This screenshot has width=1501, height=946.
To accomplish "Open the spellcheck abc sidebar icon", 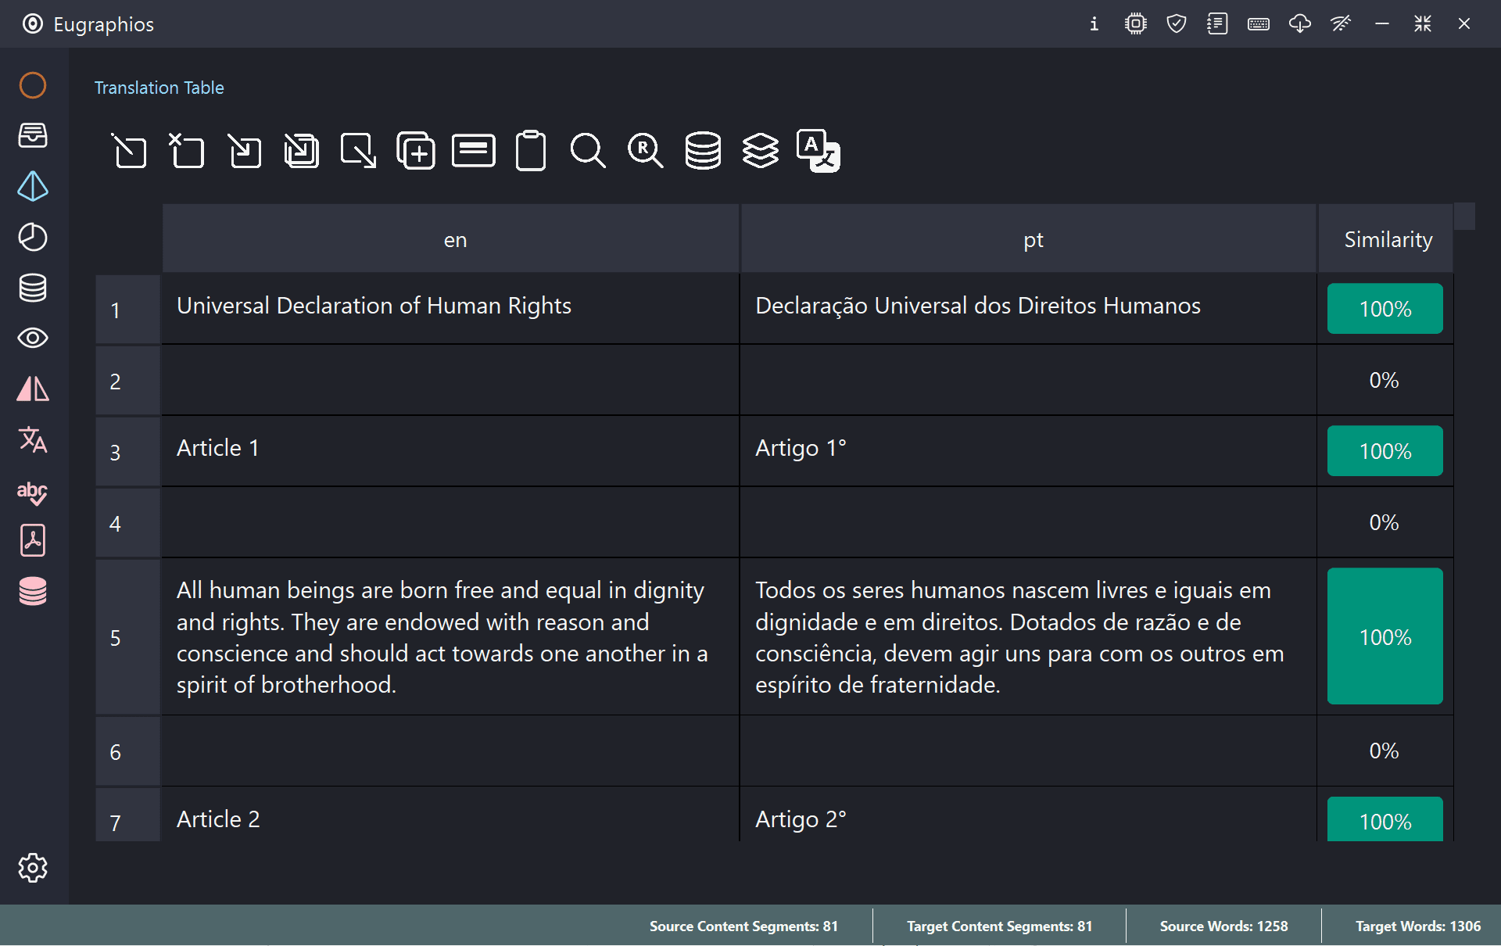I will point(33,493).
